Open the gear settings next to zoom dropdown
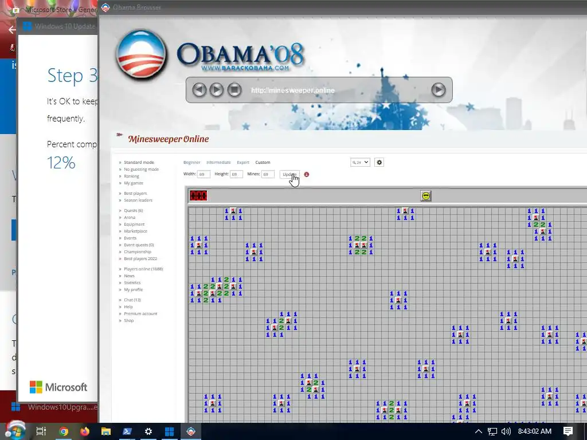Image resolution: width=587 pixels, height=440 pixels. [379, 162]
